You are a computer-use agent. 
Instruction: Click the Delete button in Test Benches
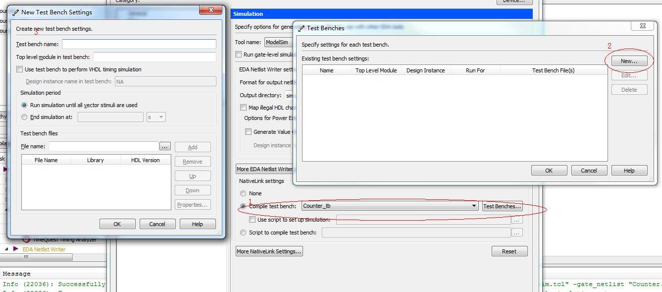629,90
